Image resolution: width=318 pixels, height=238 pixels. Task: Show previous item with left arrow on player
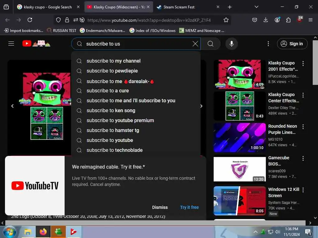pos(12,106)
